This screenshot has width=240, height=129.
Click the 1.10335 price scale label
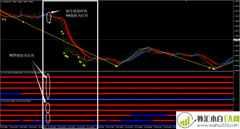[x=237, y=1]
